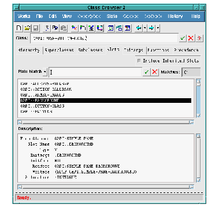Image resolution: width=219 pixels, height=208 pixels.
Task: Click the blue toolbar icon before the Back arrow
Action: [x=128, y=28]
